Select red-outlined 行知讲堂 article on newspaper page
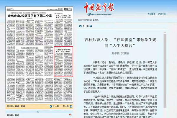177x118 pixels. click(x=63, y=51)
